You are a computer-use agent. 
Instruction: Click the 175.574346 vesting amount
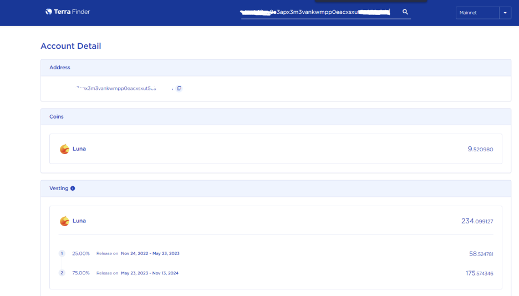click(479, 273)
